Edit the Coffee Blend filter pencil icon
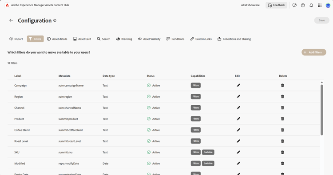The image size is (333, 175). tap(238, 130)
